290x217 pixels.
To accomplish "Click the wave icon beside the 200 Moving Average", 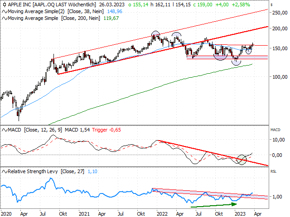I will point(5,19).
